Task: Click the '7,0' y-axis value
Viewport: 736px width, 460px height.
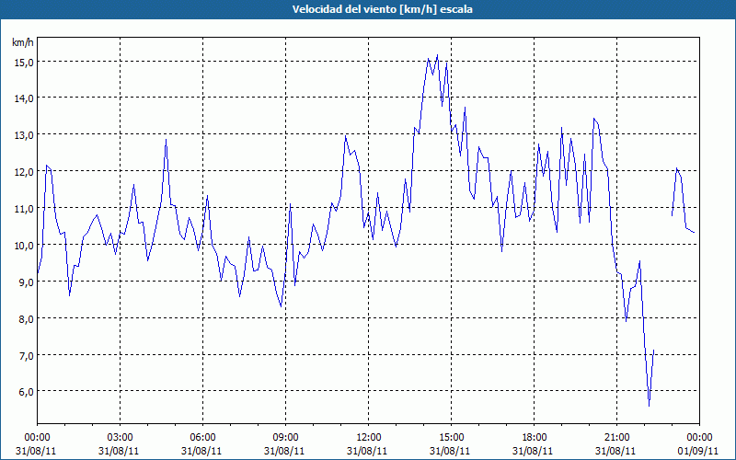Action: click(x=26, y=355)
